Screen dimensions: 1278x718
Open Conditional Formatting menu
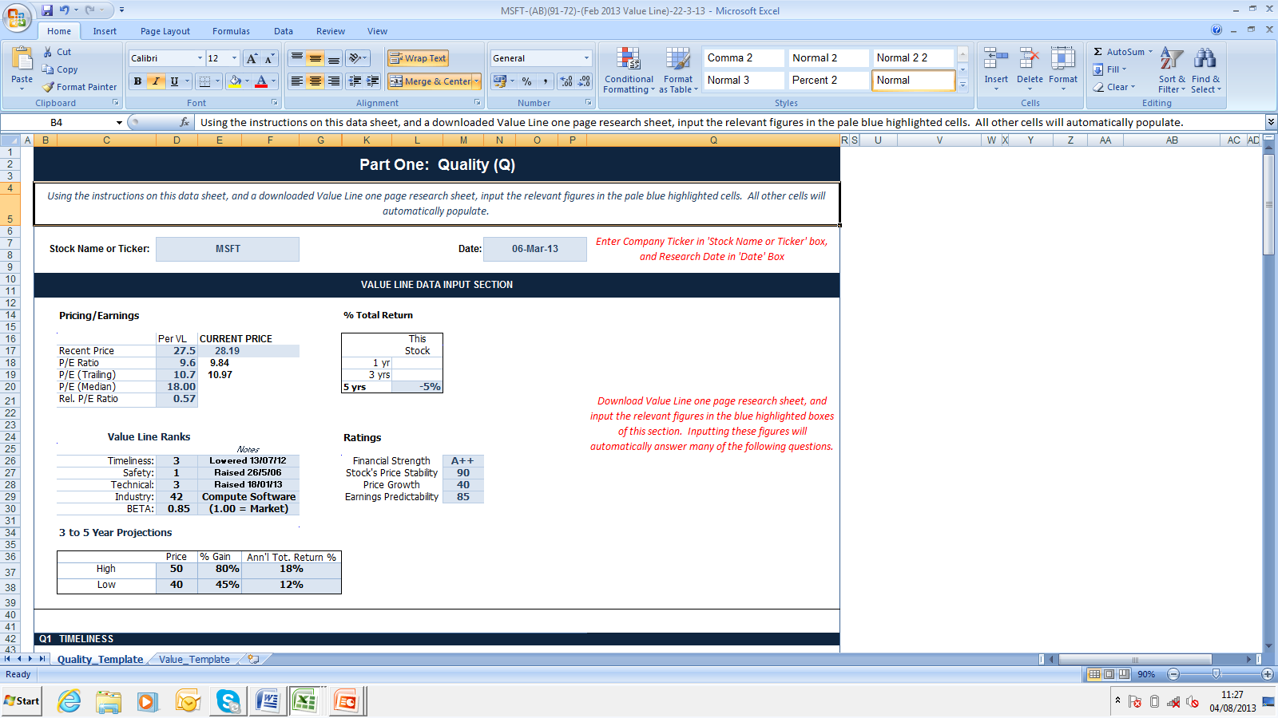(x=629, y=70)
